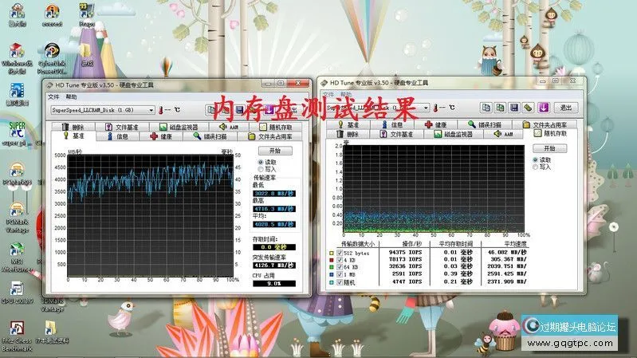Click copy-screenshot icon in random access window toolbar
This screenshot has width=637, height=358.
point(500,108)
